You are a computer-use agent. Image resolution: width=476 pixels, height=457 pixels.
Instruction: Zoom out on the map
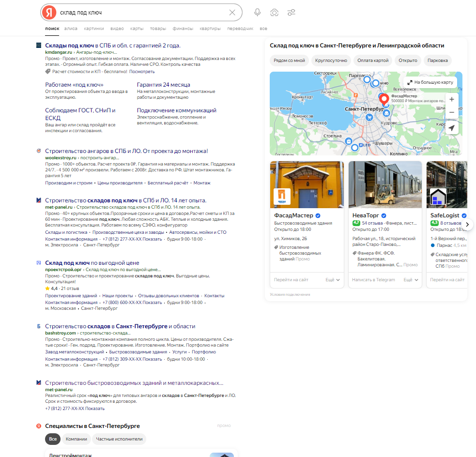(x=452, y=112)
